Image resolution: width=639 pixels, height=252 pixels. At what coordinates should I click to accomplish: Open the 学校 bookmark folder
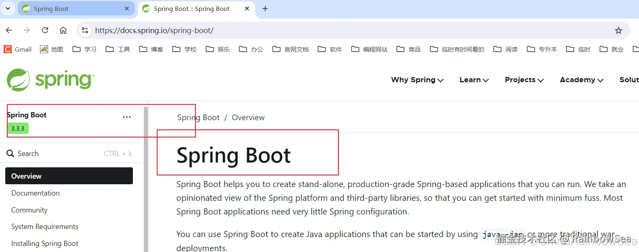[x=184, y=49]
